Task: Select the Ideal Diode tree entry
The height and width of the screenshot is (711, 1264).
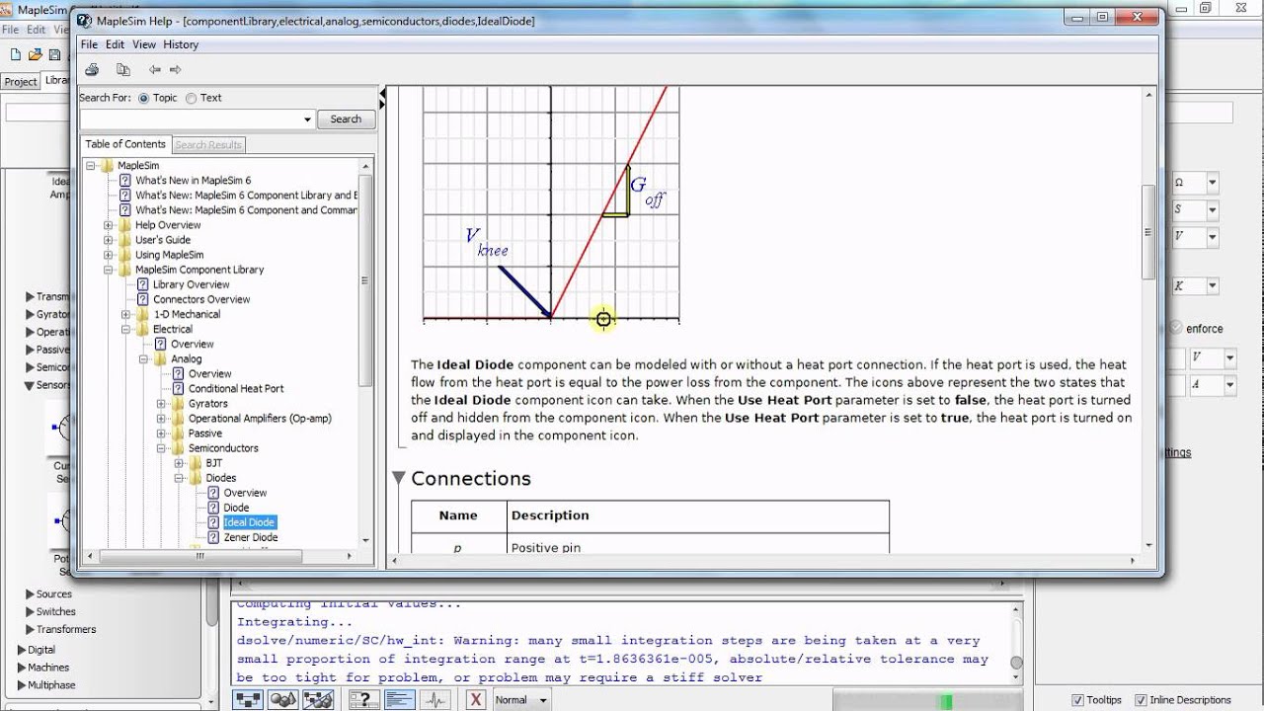Action: click(249, 522)
